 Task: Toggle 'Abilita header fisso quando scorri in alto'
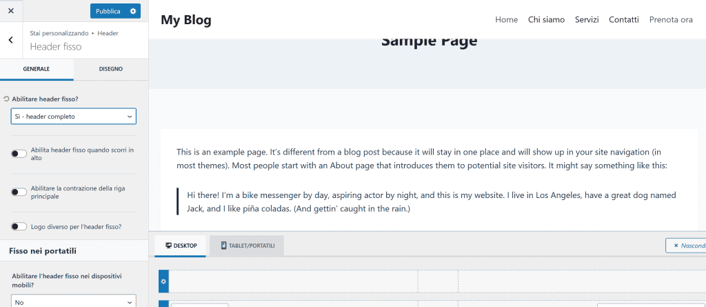pyautogui.click(x=19, y=154)
